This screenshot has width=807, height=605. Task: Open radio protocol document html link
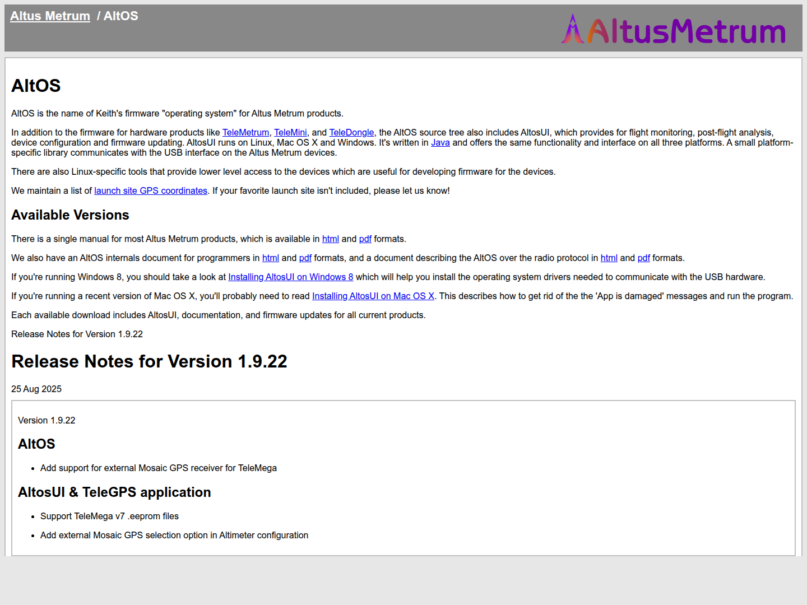pyautogui.click(x=609, y=258)
